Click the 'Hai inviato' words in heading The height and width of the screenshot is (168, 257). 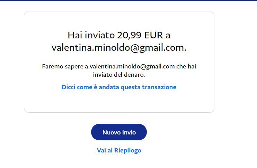pos(91,35)
